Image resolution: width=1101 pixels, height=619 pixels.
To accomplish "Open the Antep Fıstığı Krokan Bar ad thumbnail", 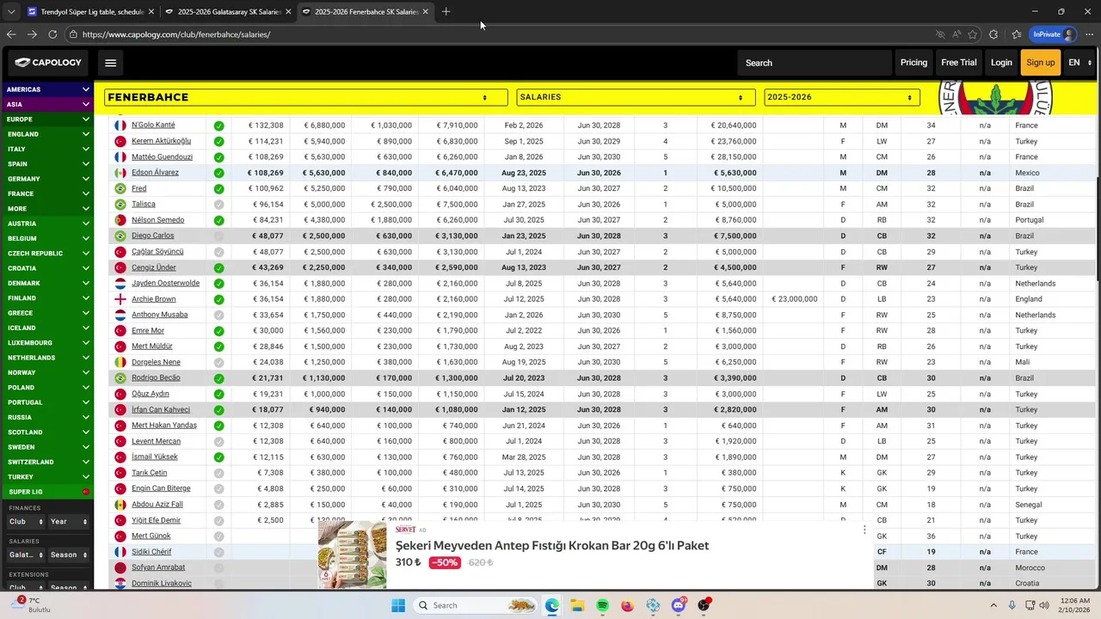I will pyautogui.click(x=352, y=555).
